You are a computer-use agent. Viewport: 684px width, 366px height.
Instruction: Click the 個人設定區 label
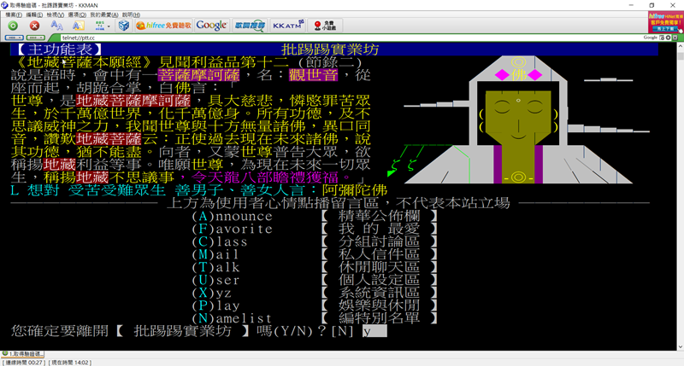tap(379, 281)
